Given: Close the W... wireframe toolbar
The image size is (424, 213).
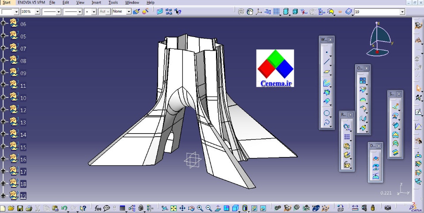Looking at the screenshot, I should (330, 39).
